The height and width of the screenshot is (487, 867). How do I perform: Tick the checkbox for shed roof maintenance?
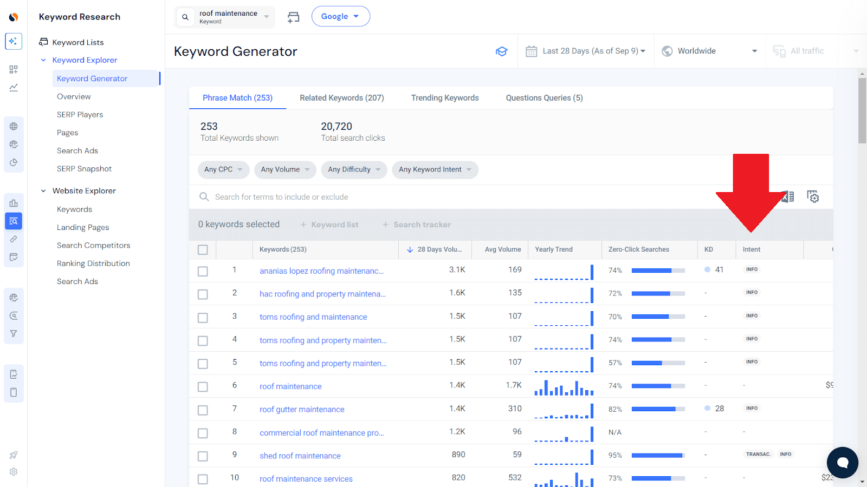pyautogui.click(x=203, y=456)
